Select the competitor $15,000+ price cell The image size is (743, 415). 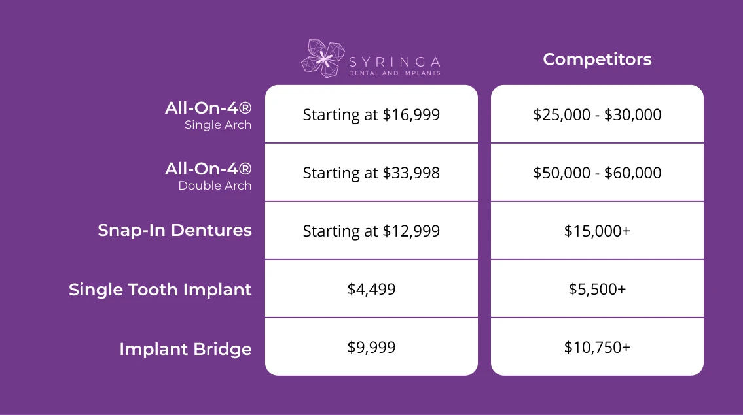pyautogui.click(x=597, y=231)
